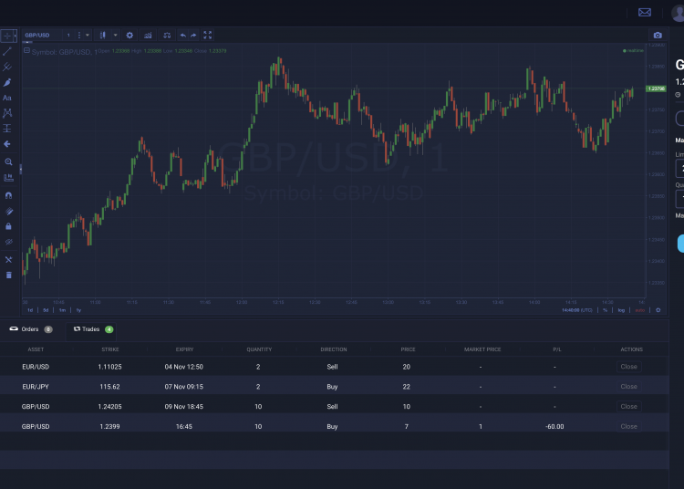Image resolution: width=684 pixels, height=489 pixels.
Task: Click the left panel collapse handle
Action: pos(20,170)
